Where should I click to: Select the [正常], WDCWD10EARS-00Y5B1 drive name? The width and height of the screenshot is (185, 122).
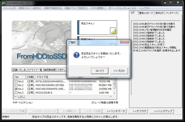(x=46, y=85)
